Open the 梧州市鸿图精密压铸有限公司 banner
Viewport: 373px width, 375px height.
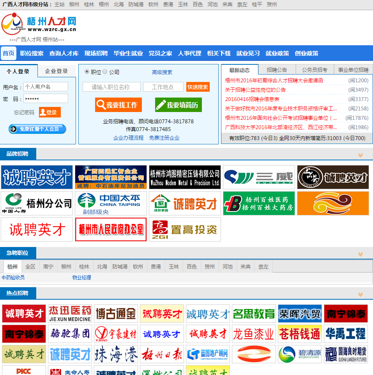[185, 177]
